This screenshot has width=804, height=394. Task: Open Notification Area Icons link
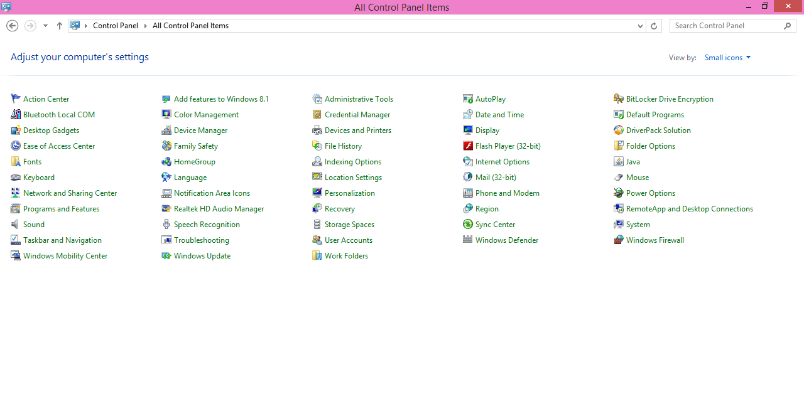212,193
